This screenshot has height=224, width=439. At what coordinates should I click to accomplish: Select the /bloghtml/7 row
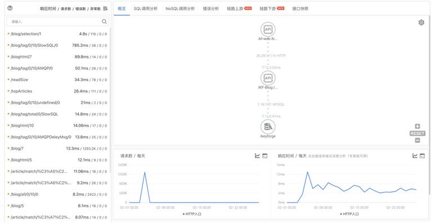(57, 57)
